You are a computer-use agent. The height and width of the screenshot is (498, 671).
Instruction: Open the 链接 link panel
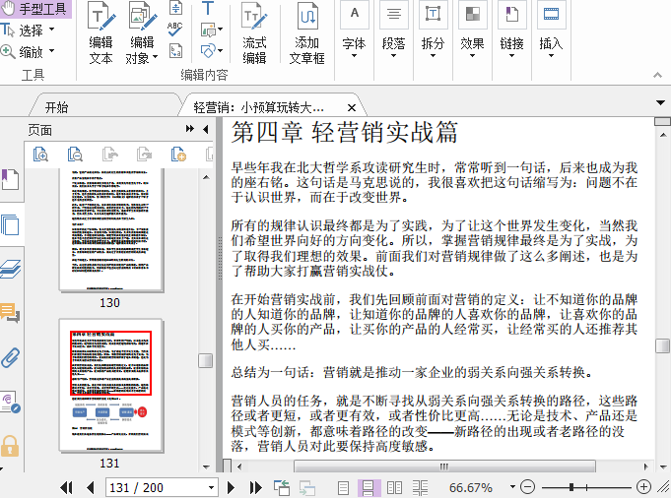511,31
